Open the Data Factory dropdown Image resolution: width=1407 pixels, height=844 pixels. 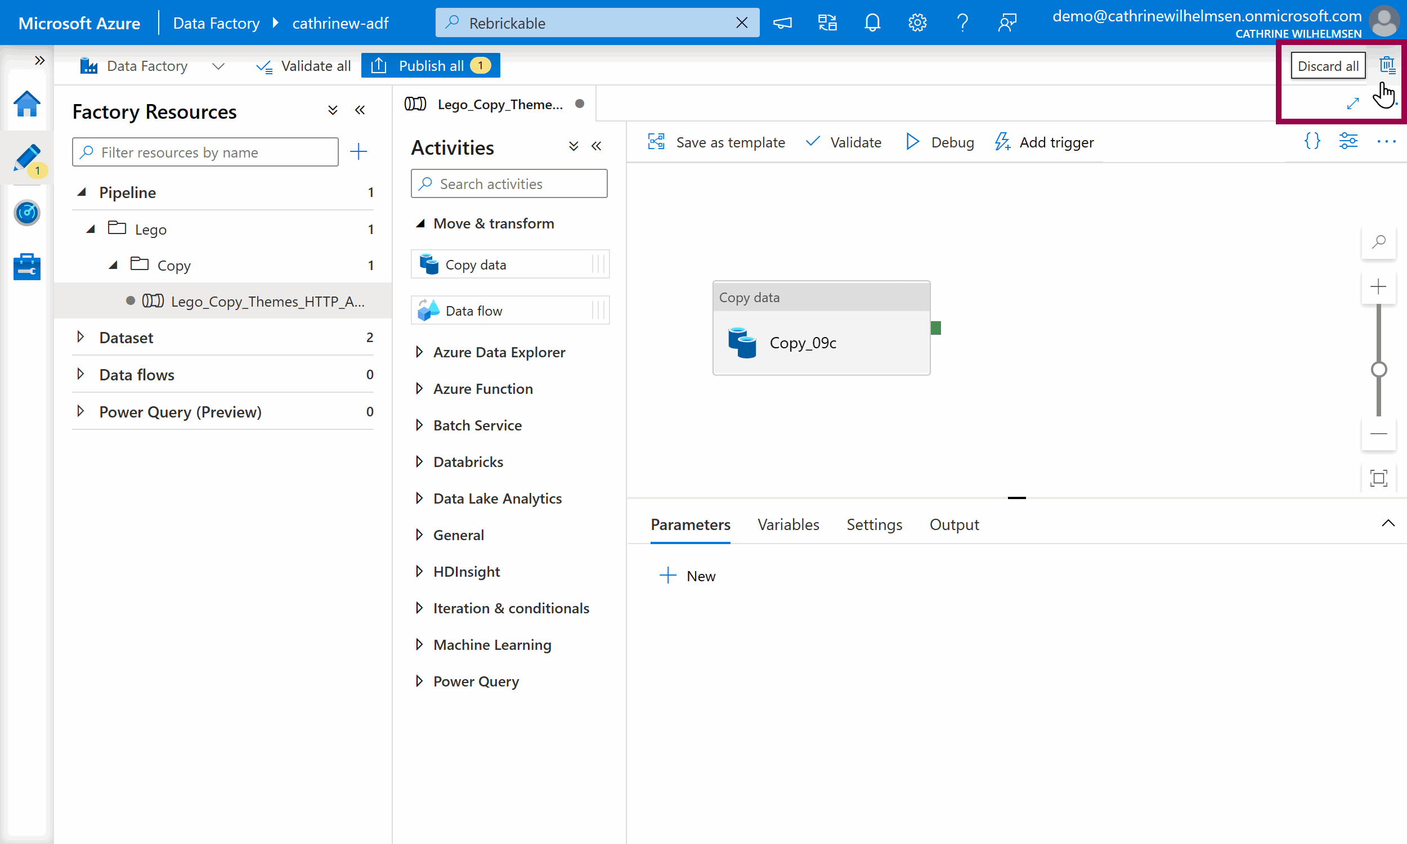point(218,66)
